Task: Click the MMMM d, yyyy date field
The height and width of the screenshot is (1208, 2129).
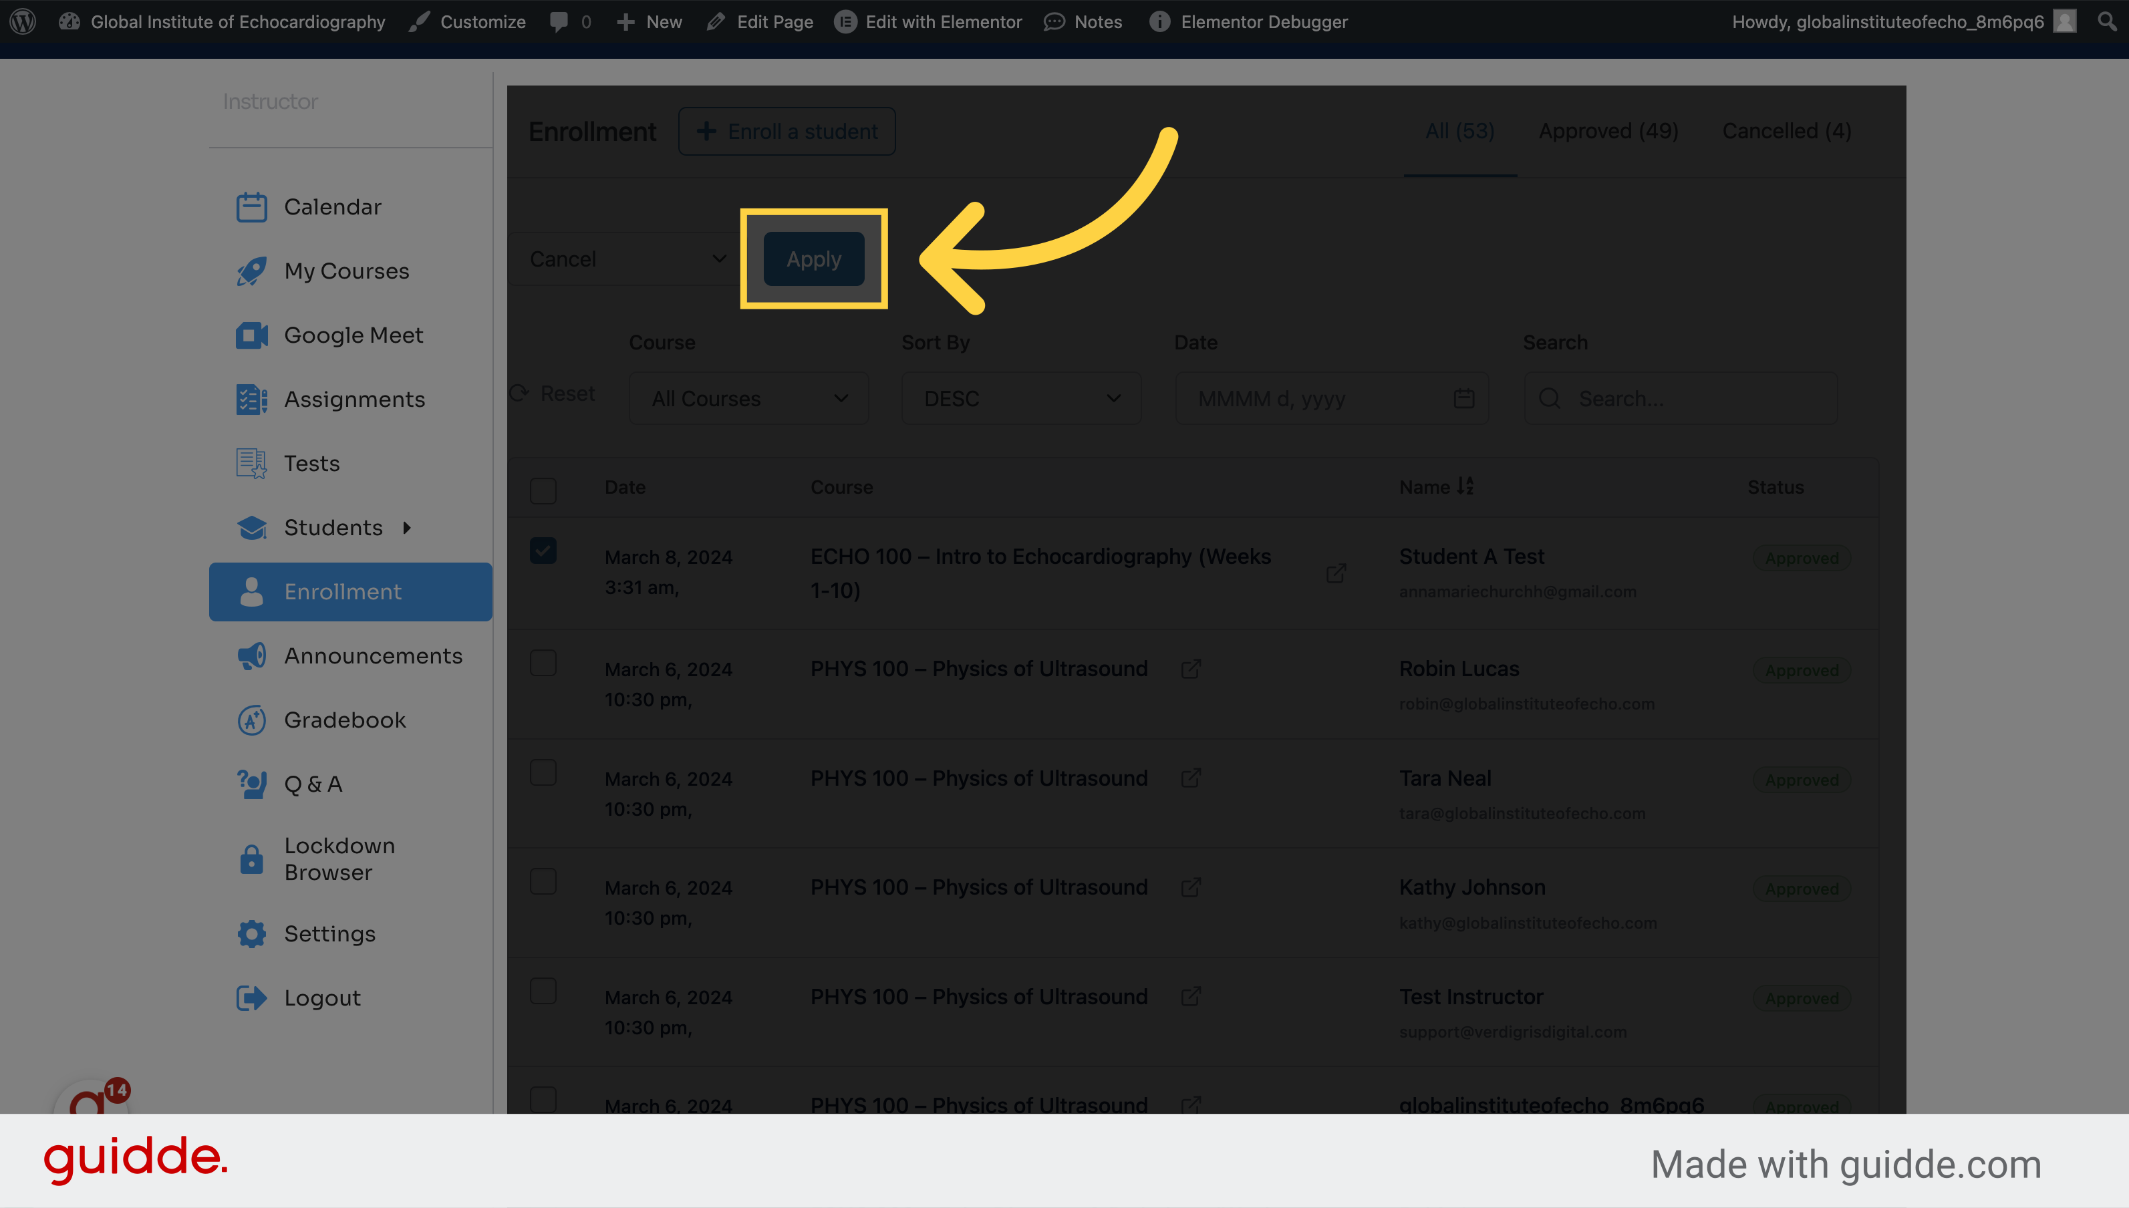Action: pyautogui.click(x=1332, y=398)
